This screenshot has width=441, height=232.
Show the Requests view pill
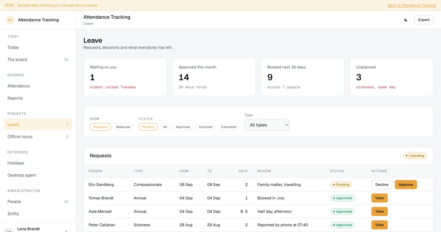pos(100,127)
